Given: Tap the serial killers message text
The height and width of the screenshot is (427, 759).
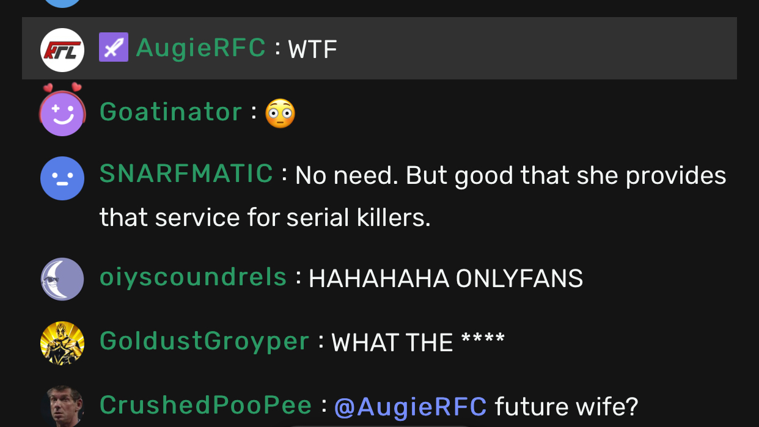Looking at the screenshot, I should click(413, 197).
